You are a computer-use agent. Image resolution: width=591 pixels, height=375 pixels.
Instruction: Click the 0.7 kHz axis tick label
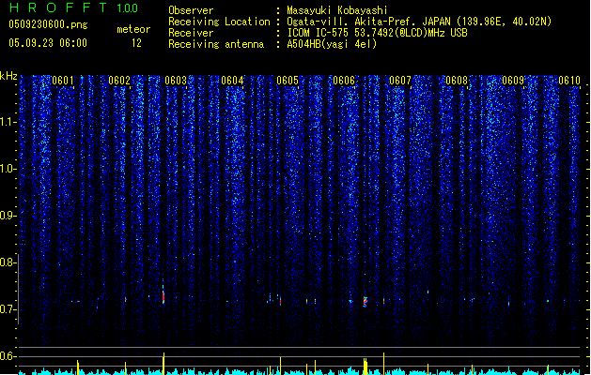pos(8,309)
